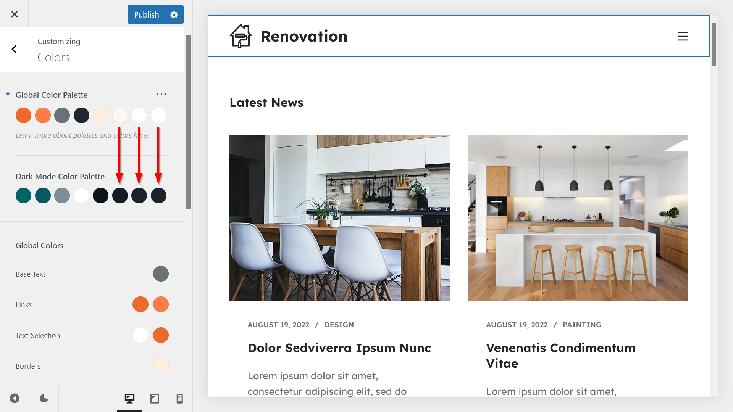Select the orange color swatch in palette

[x=24, y=115]
